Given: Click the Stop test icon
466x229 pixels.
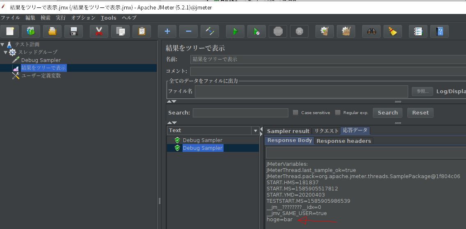Looking at the screenshot, I should [x=278, y=31].
